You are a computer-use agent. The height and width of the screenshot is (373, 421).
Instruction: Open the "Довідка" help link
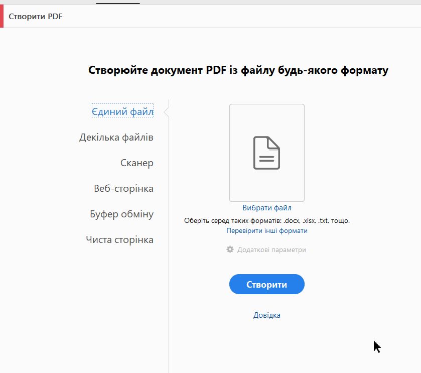click(266, 315)
